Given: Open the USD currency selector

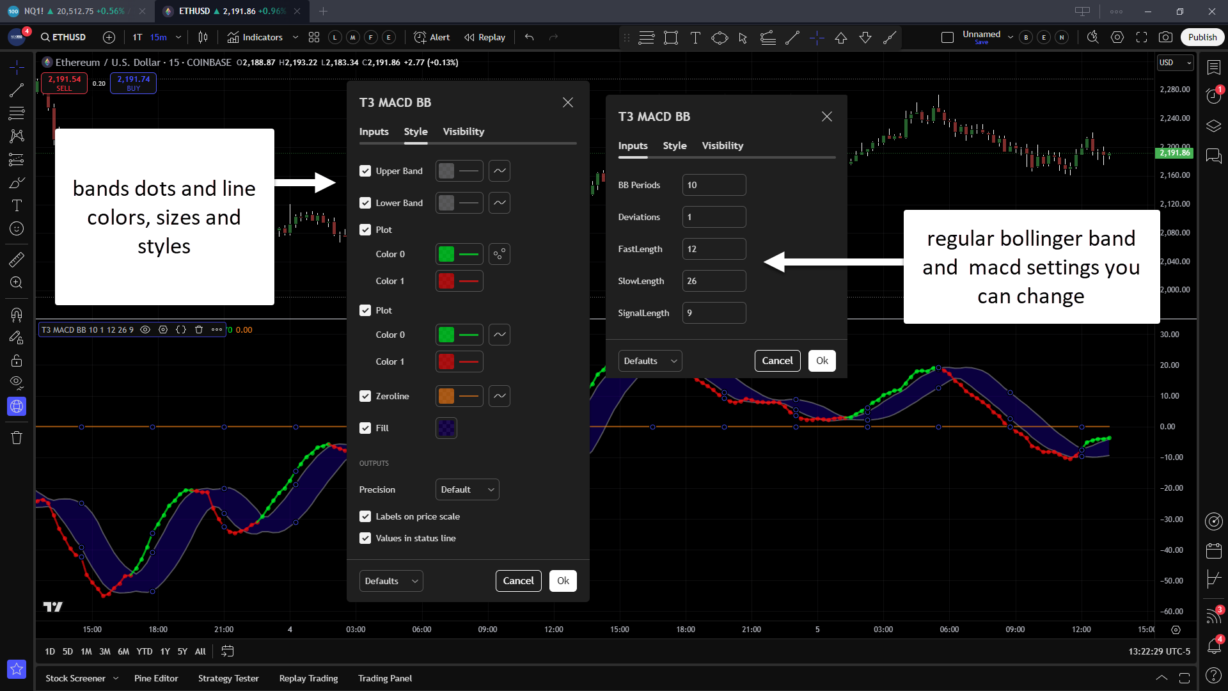Looking at the screenshot, I should tap(1175, 62).
